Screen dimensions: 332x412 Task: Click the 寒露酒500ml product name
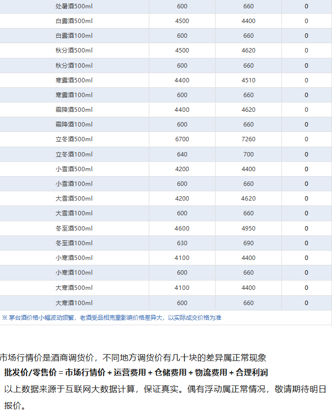[74, 80]
